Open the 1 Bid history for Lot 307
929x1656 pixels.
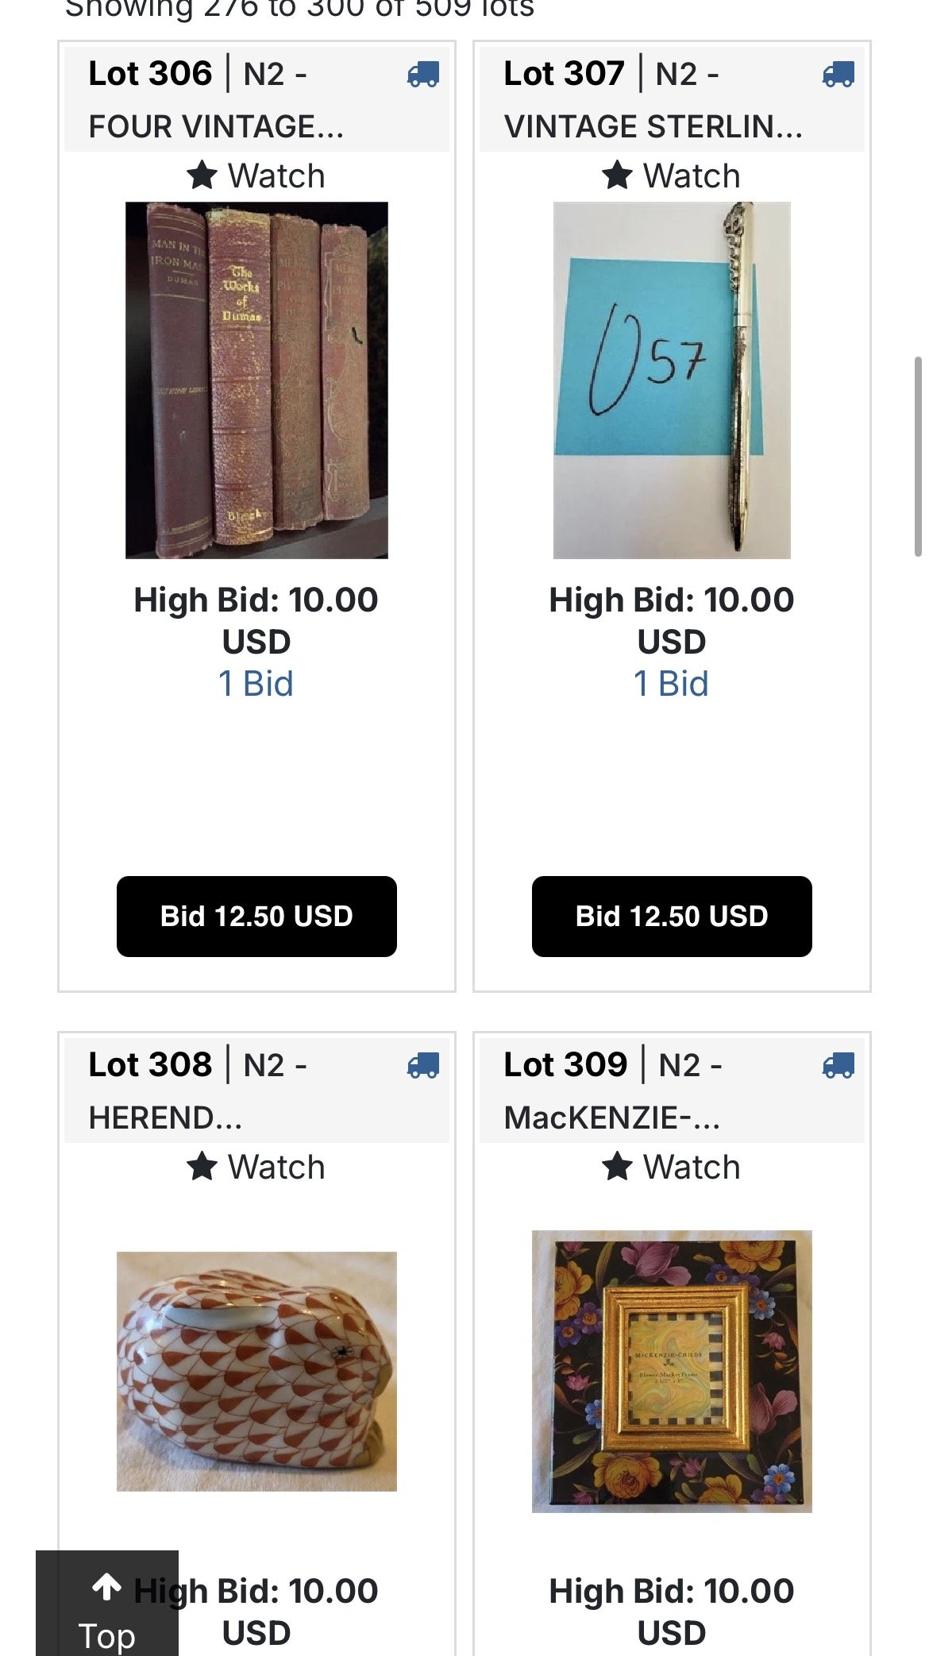point(672,684)
